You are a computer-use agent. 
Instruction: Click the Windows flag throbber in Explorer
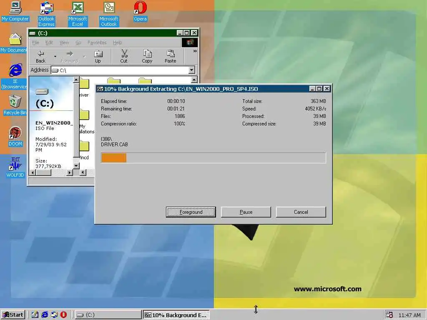pos(190,42)
